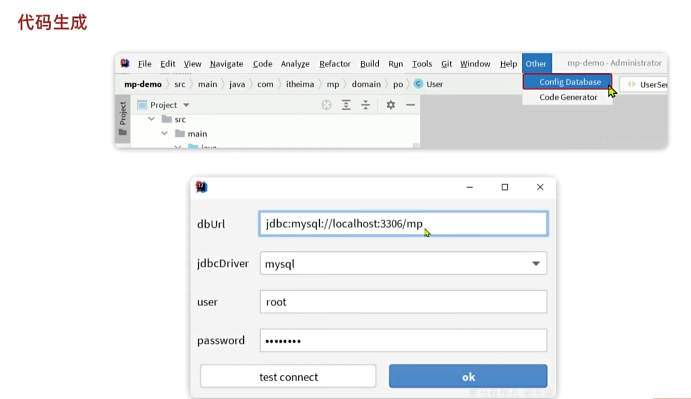This screenshot has height=399, width=691.
Task: Open the File menu
Action: pos(145,64)
